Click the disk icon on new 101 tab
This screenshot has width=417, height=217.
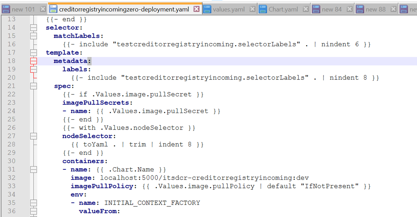[6, 9]
